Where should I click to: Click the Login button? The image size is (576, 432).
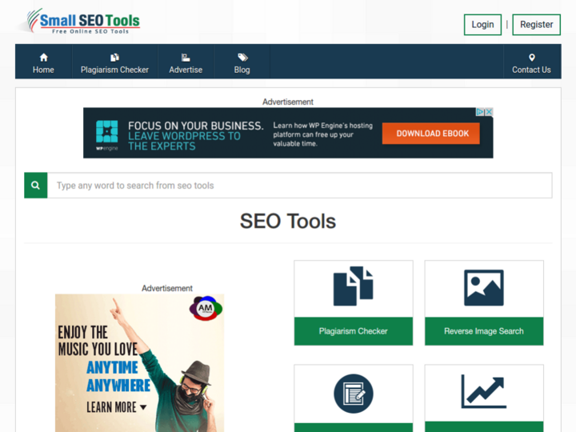pyautogui.click(x=482, y=25)
